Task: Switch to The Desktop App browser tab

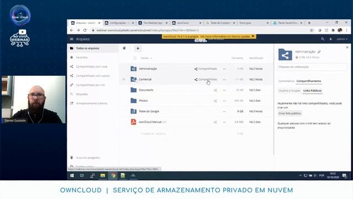Action: [153, 23]
